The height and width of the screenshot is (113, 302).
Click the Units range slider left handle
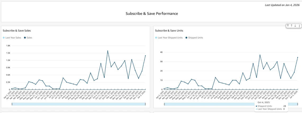pyautogui.click(x=164, y=104)
